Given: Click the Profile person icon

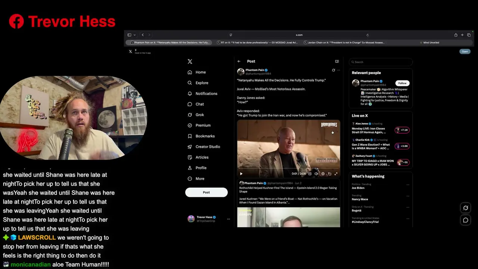Looking at the screenshot, I should (x=190, y=168).
